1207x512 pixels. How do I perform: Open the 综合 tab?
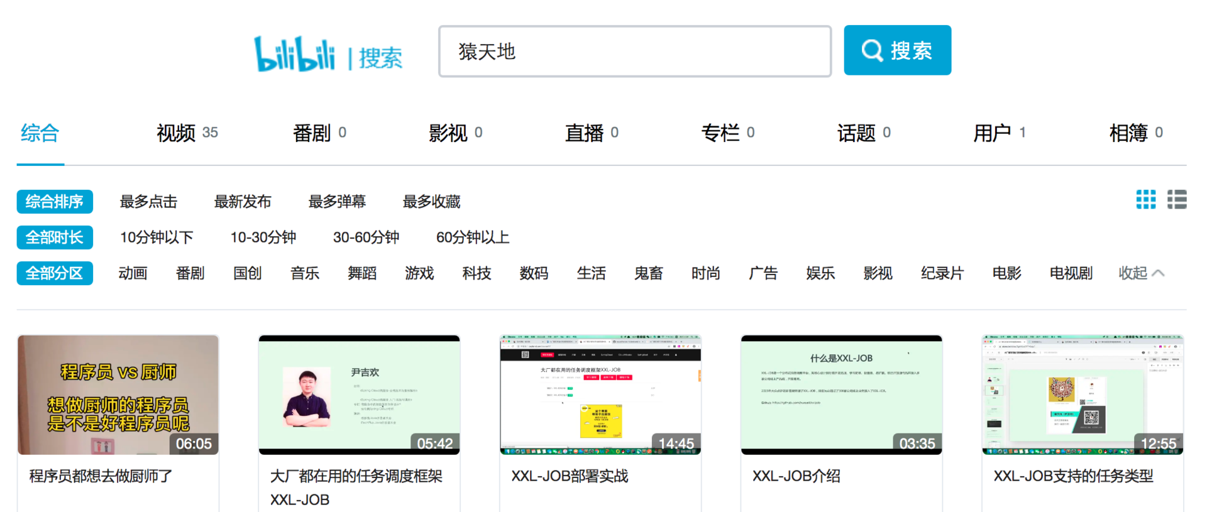40,133
